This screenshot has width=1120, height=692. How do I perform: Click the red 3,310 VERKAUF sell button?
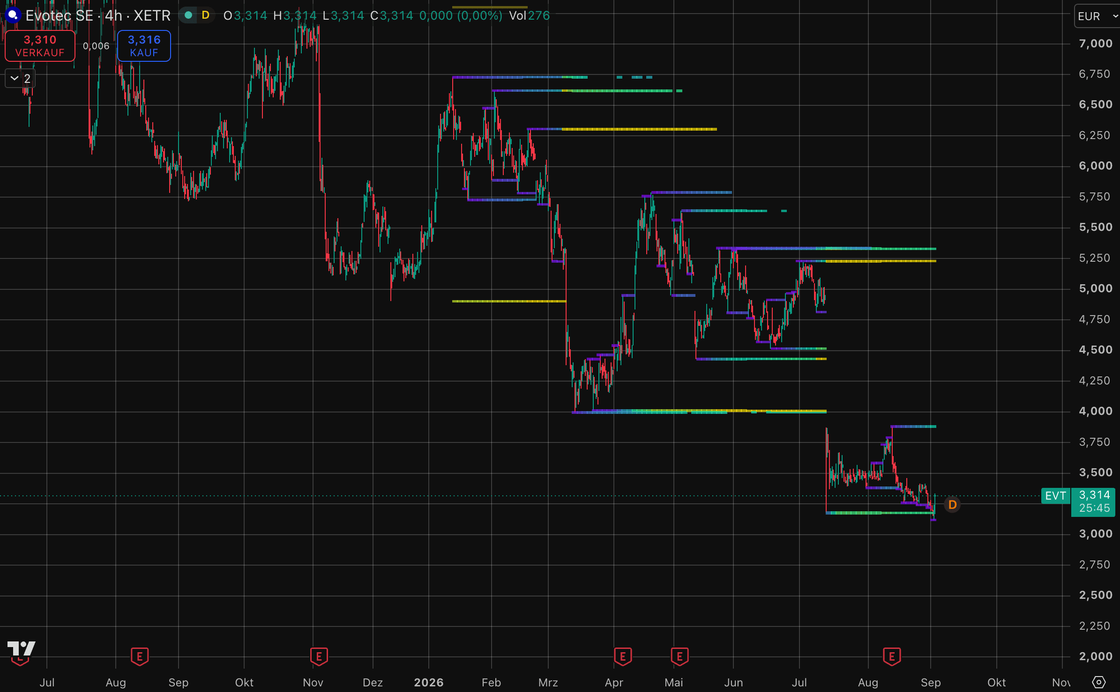[40, 46]
